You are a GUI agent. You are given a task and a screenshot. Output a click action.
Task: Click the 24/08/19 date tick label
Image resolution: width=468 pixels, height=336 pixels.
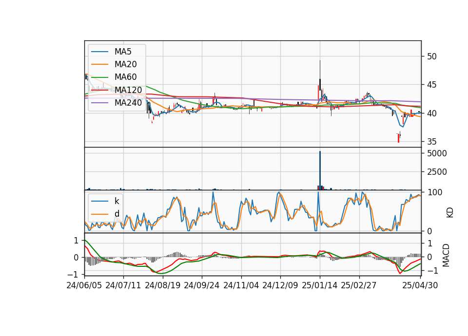point(163,286)
